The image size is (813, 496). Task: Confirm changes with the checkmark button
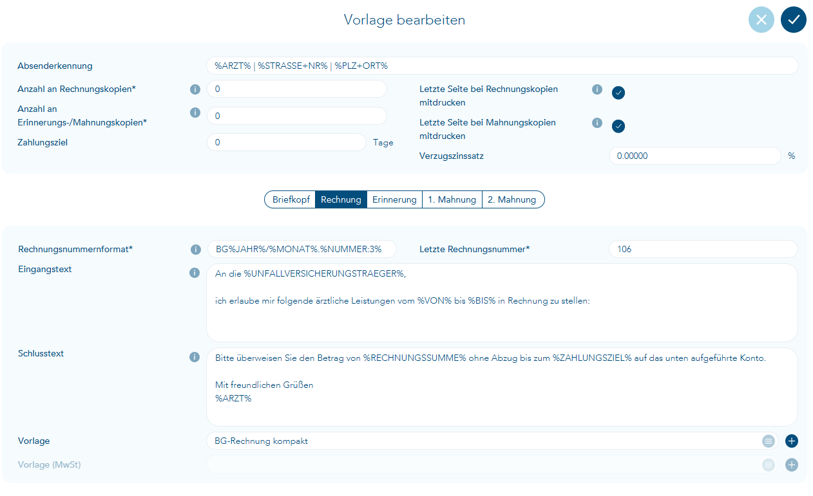pos(793,20)
